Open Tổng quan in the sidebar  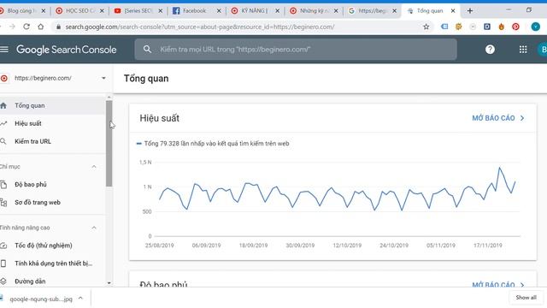(52, 105)
